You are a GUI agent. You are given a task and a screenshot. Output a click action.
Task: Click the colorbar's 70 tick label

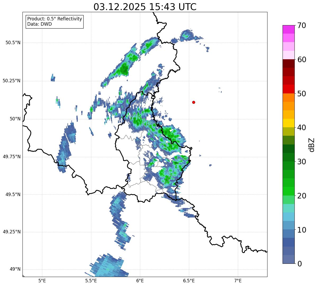(x=302, y=25)
